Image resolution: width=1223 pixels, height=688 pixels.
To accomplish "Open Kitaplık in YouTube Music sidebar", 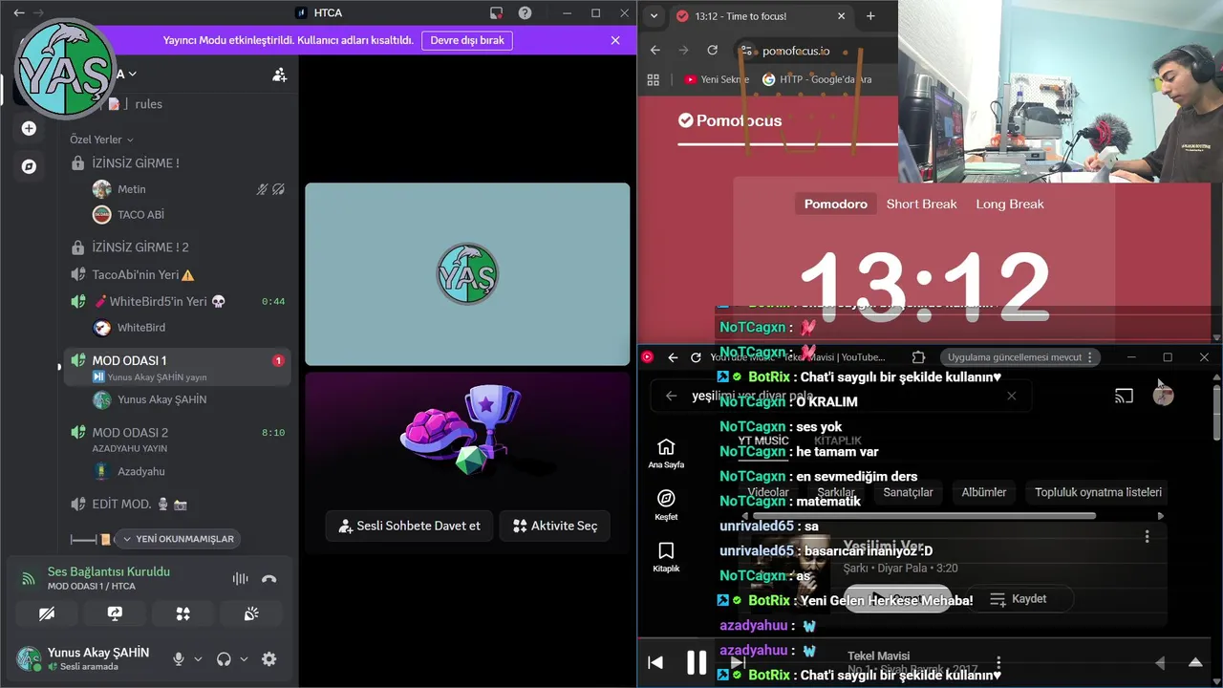I will coord(666,557).
